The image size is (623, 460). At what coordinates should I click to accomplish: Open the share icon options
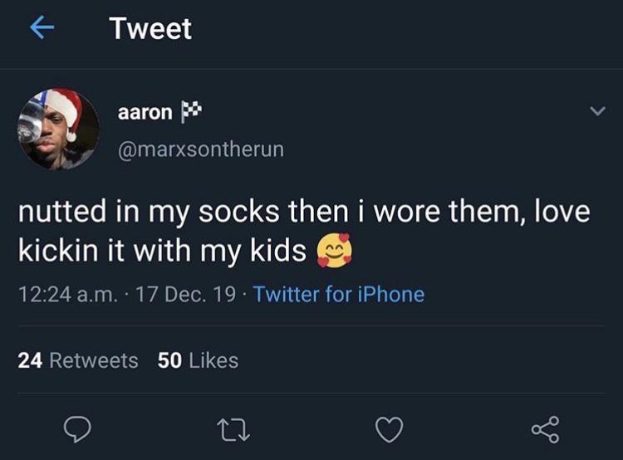click(x=544, y=429)
